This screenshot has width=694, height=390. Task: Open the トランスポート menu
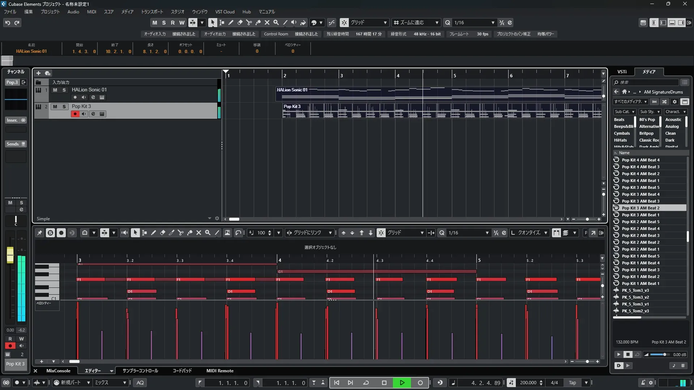(152, 12)
